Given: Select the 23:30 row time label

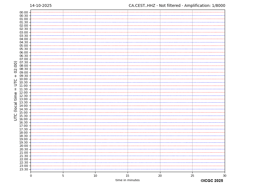Looking at the screenshot, I should point(24,169).
